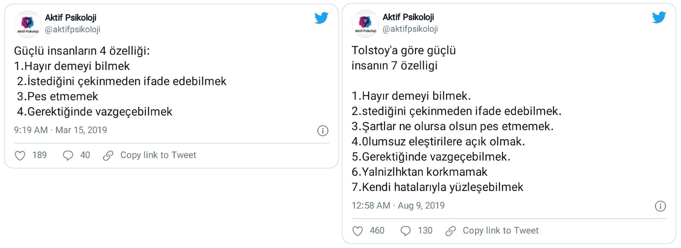The height and width of the screenshot is (248, 681).
Task: Click the chain link icon in left tweet
Action: pos(108,155)
